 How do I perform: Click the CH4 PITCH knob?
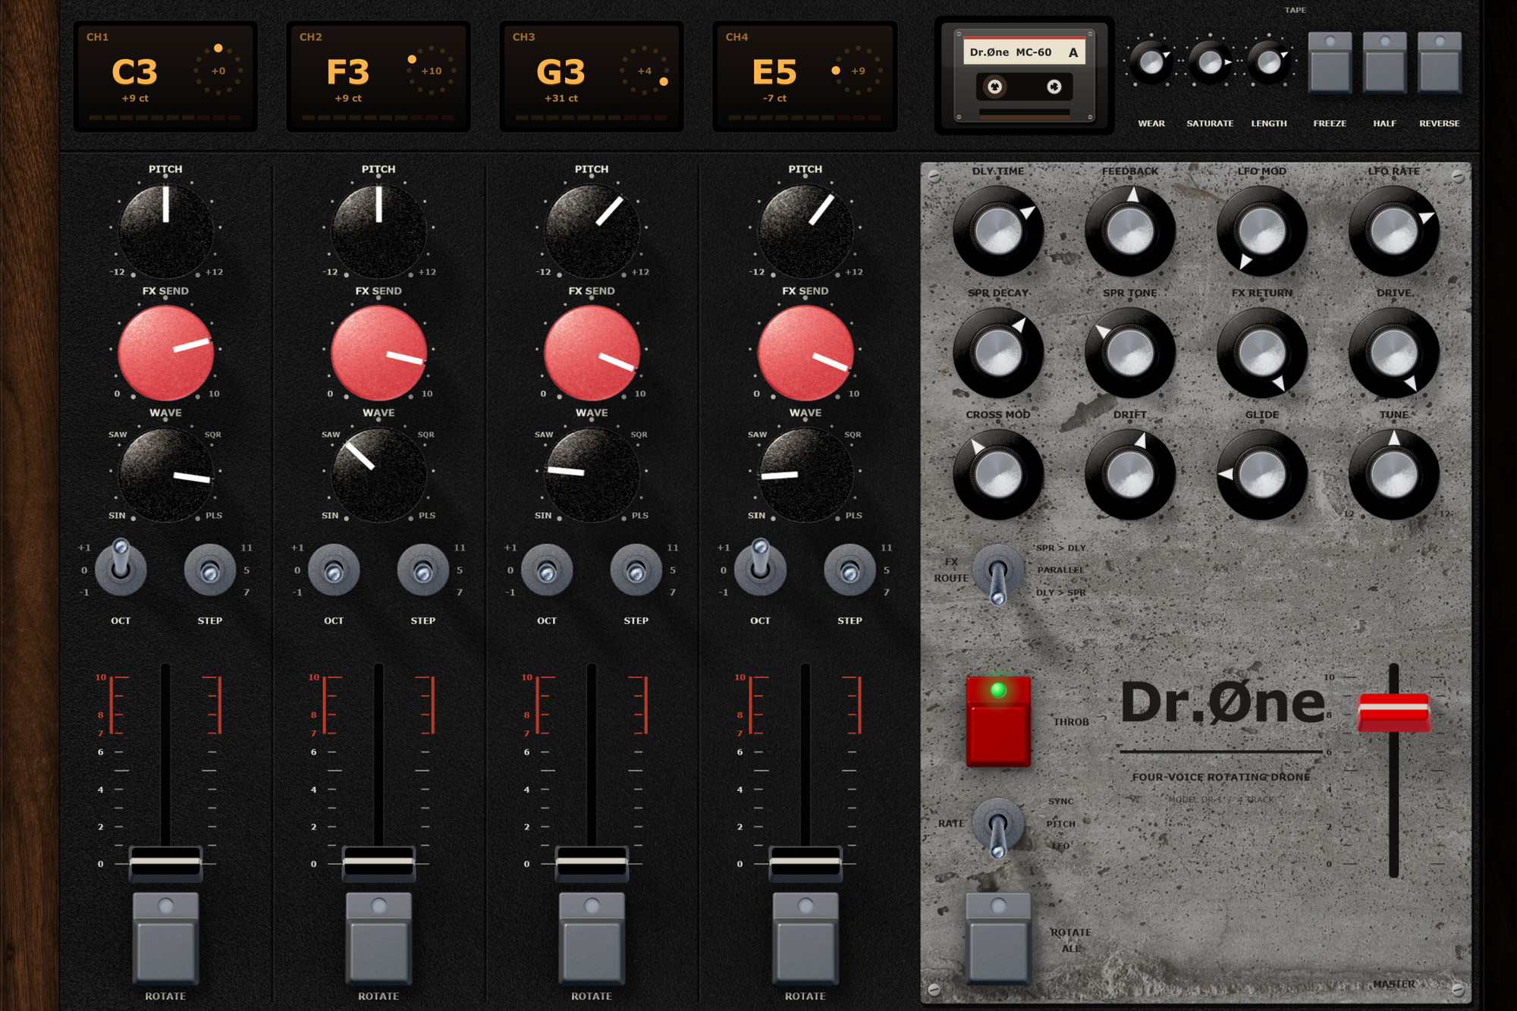(x=806, y=230)
